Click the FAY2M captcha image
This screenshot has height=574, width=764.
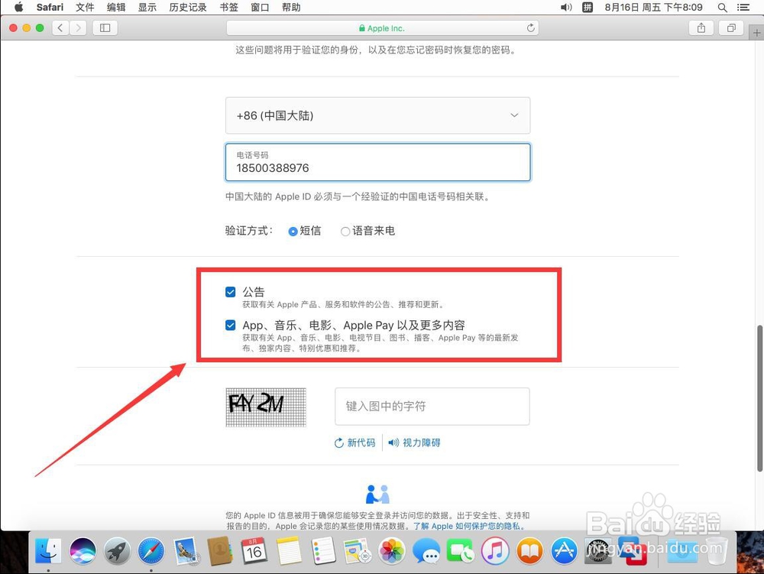click(x=266, y=407)
